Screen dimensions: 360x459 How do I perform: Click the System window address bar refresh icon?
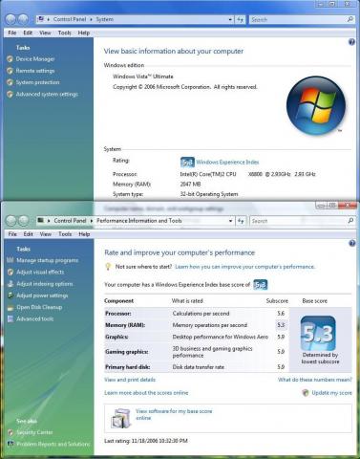point(241,19)
